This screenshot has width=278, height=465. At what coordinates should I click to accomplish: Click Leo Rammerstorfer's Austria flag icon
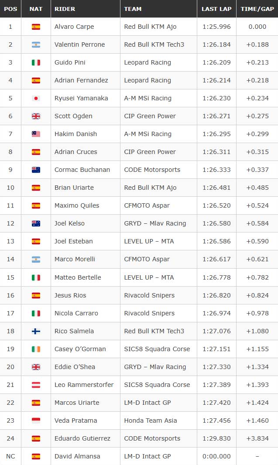coord(36,385)
